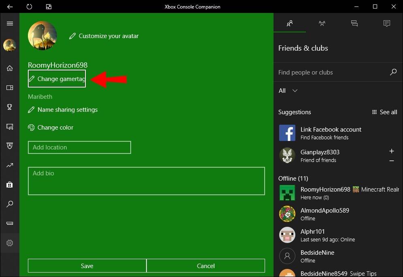Click the Add location field
The height and width of the screenshot is (277, 403).
[79, 147]
